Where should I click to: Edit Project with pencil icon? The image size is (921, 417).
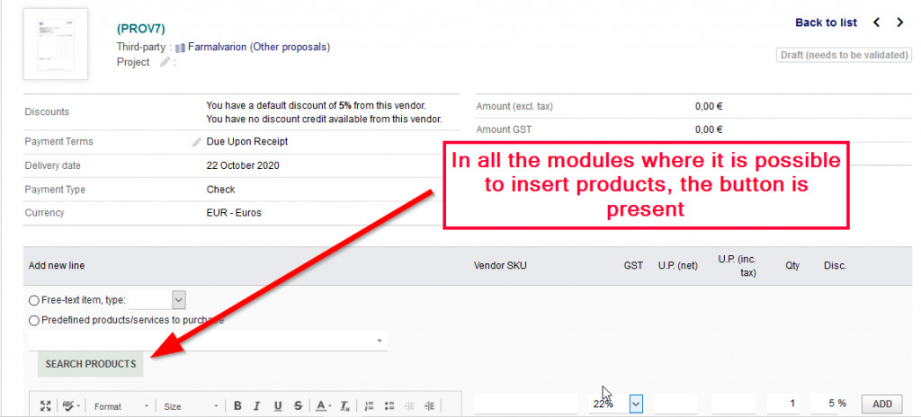coord(165,62)
